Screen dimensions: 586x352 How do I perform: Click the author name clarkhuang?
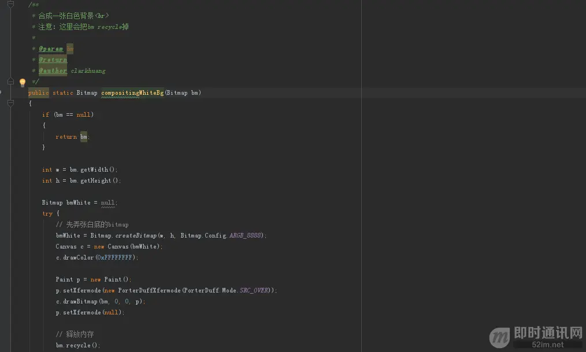click(x=88, y=71)
